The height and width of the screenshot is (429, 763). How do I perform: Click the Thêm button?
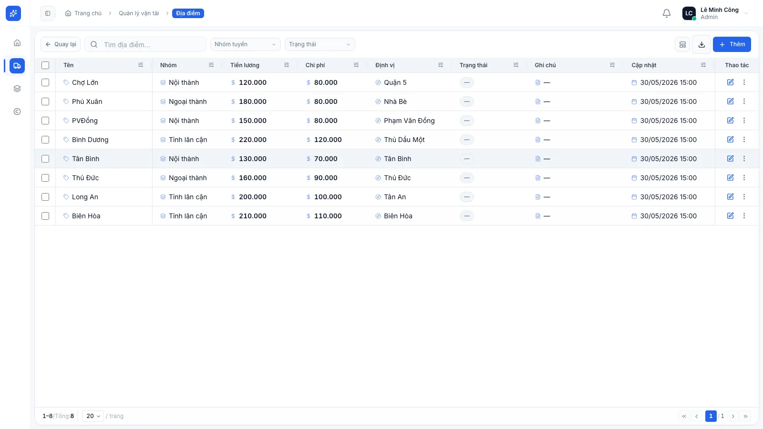click(732, 44)
